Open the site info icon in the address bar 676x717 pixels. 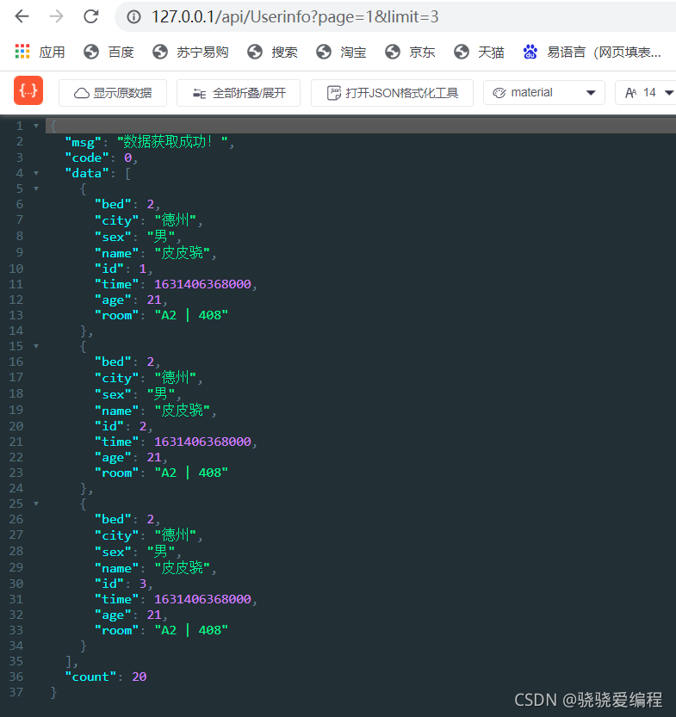click(x=133, y=17)
